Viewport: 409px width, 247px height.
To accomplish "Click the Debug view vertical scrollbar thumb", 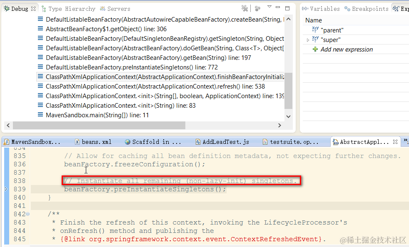I will click(288, 90).
